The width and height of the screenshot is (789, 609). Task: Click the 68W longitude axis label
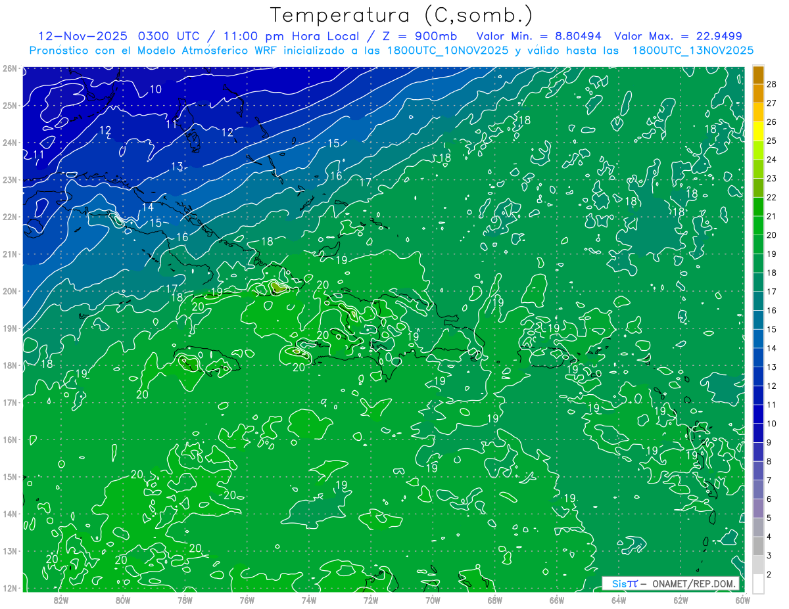(495, 600)
